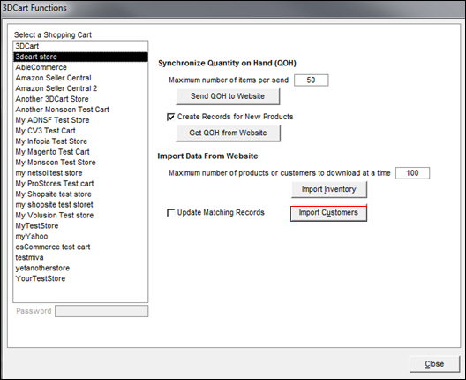Toggle Create Records for New Products checkbox
This screenshot has width=466, height=380.
tap(170, 117)
